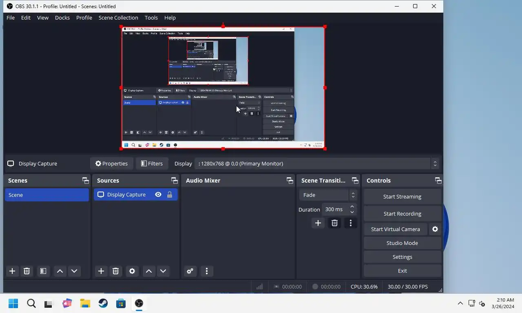The height and width of the screenshot is (313, 522).
Task: Select Scene in the Scenes list
Action: [47, 195]
